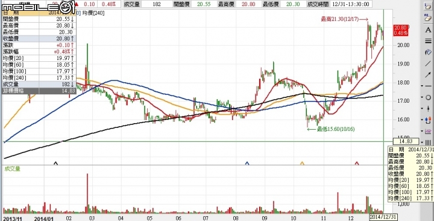
Task: Select the vertical bars tool
Action: click(x=429, y=142)
